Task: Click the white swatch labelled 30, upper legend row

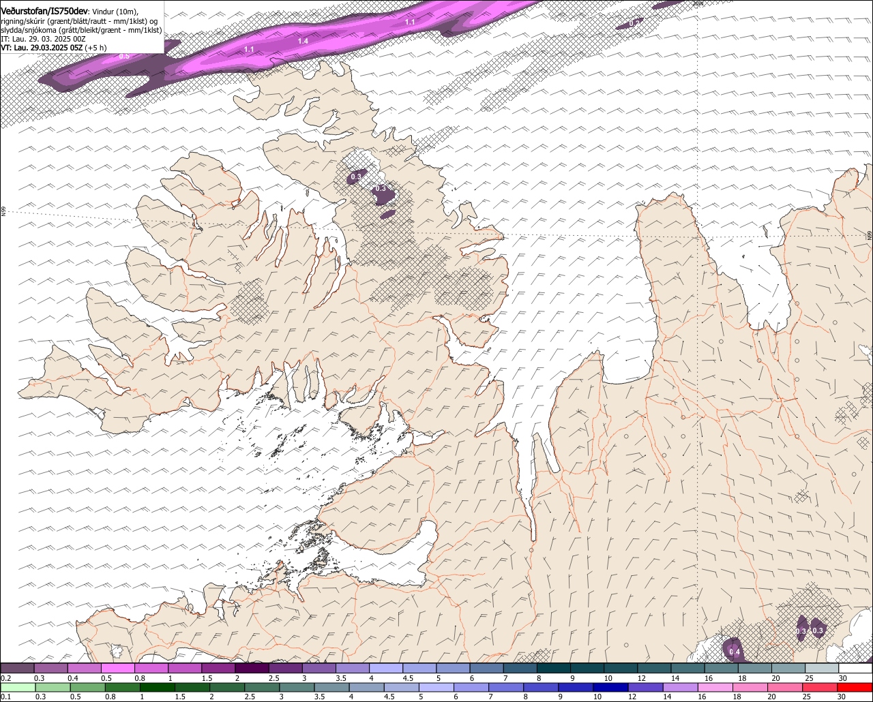Action: [856, 668]
